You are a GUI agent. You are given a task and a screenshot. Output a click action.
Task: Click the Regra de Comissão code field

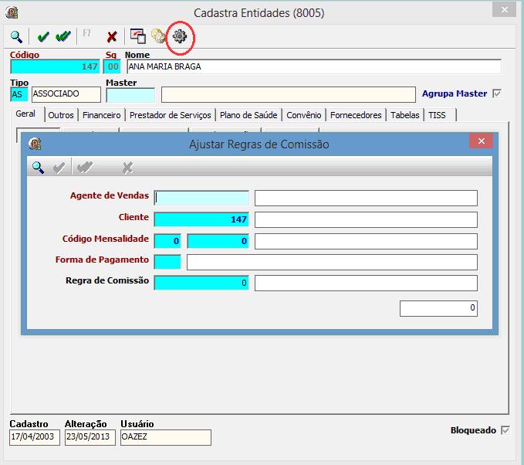click(201, 283)
